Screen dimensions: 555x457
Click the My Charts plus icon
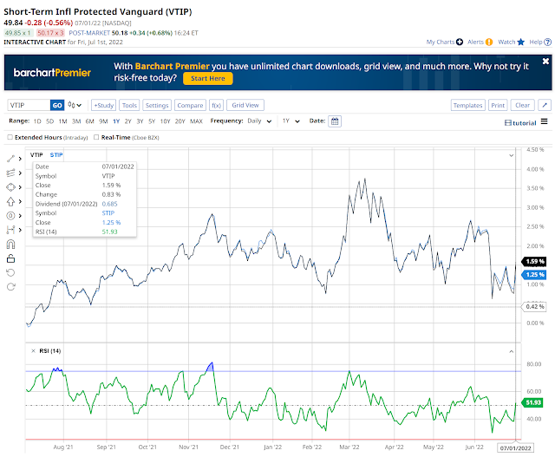[x=460, y=42]
